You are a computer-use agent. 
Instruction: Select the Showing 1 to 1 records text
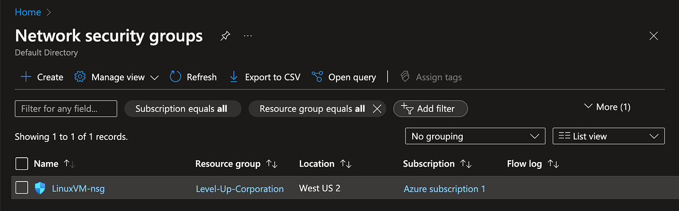coord(71,137)
